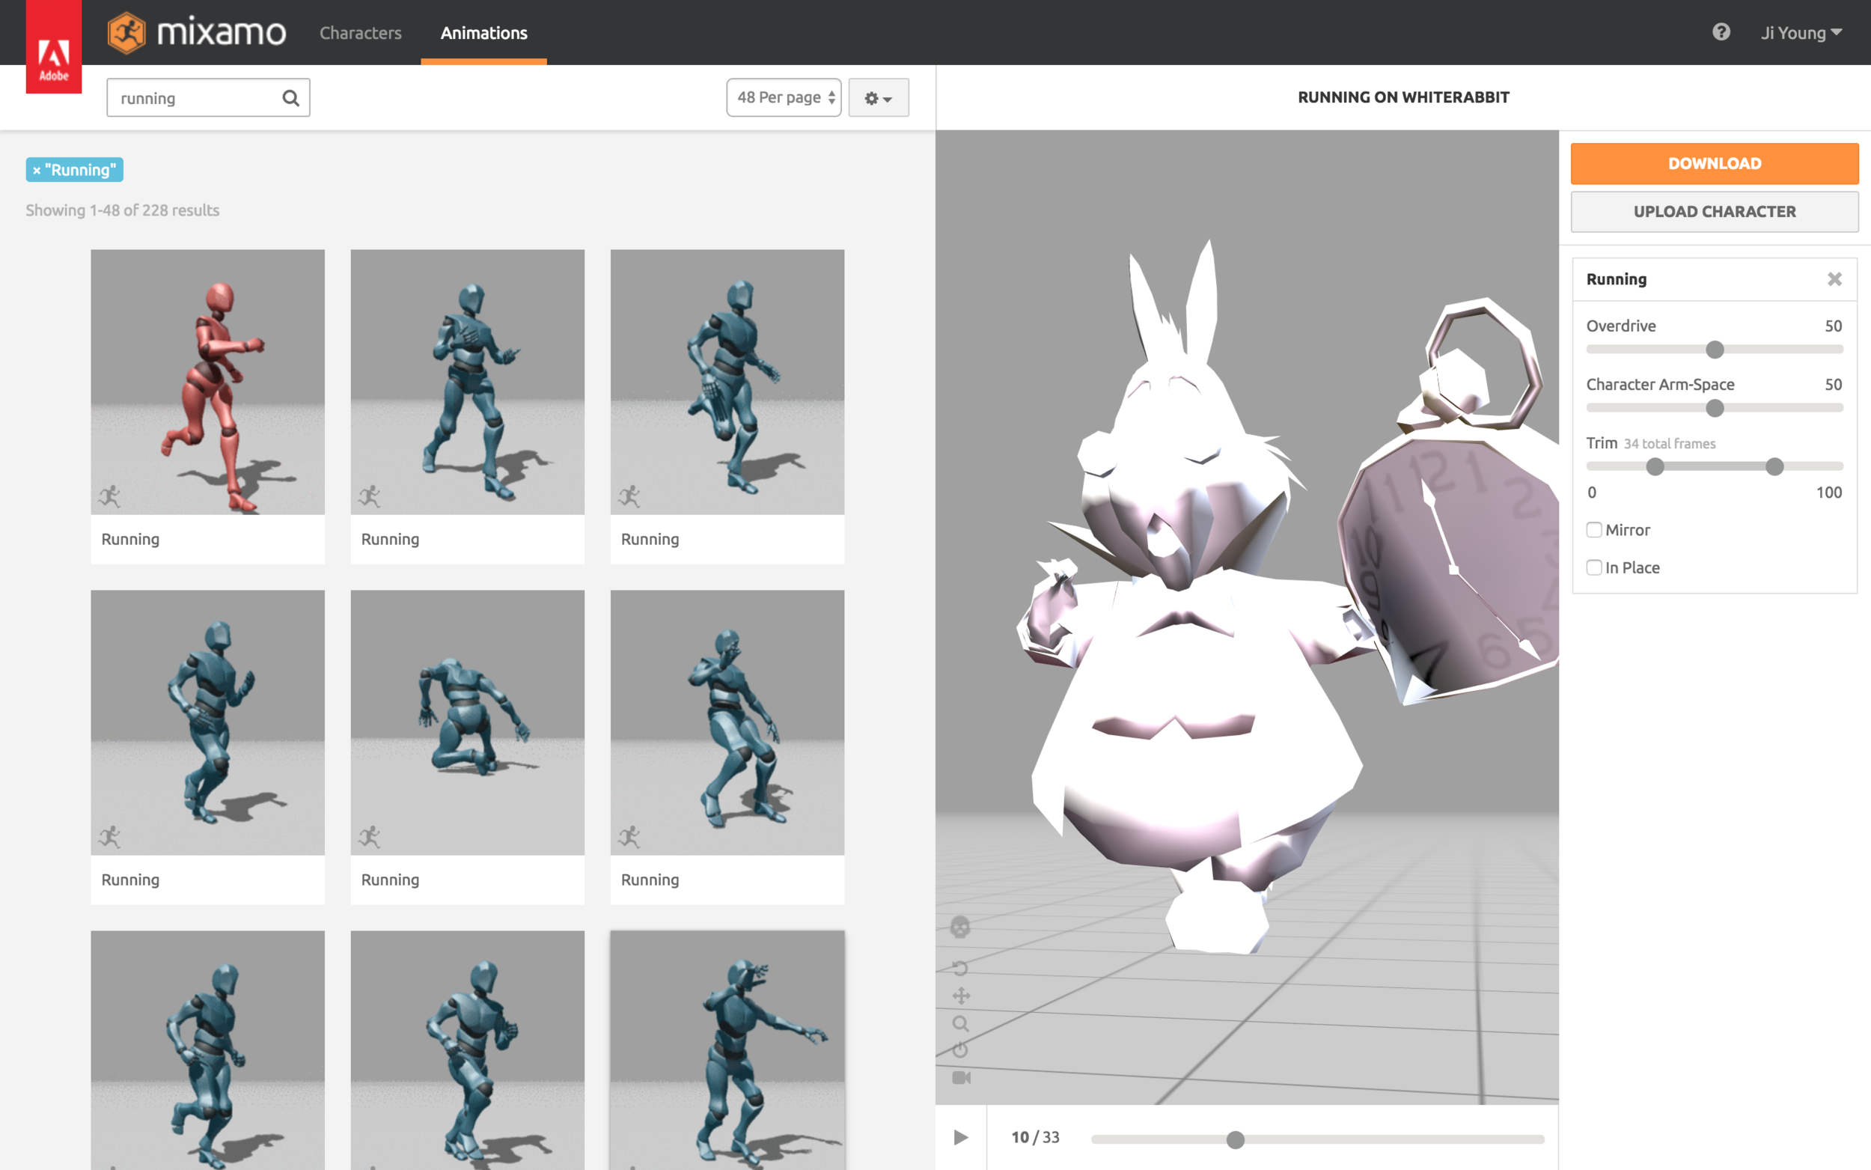1871x1170 pixels.
Task: Click the UPLOAD CHARACTER button
Action: coord(1714,211)
